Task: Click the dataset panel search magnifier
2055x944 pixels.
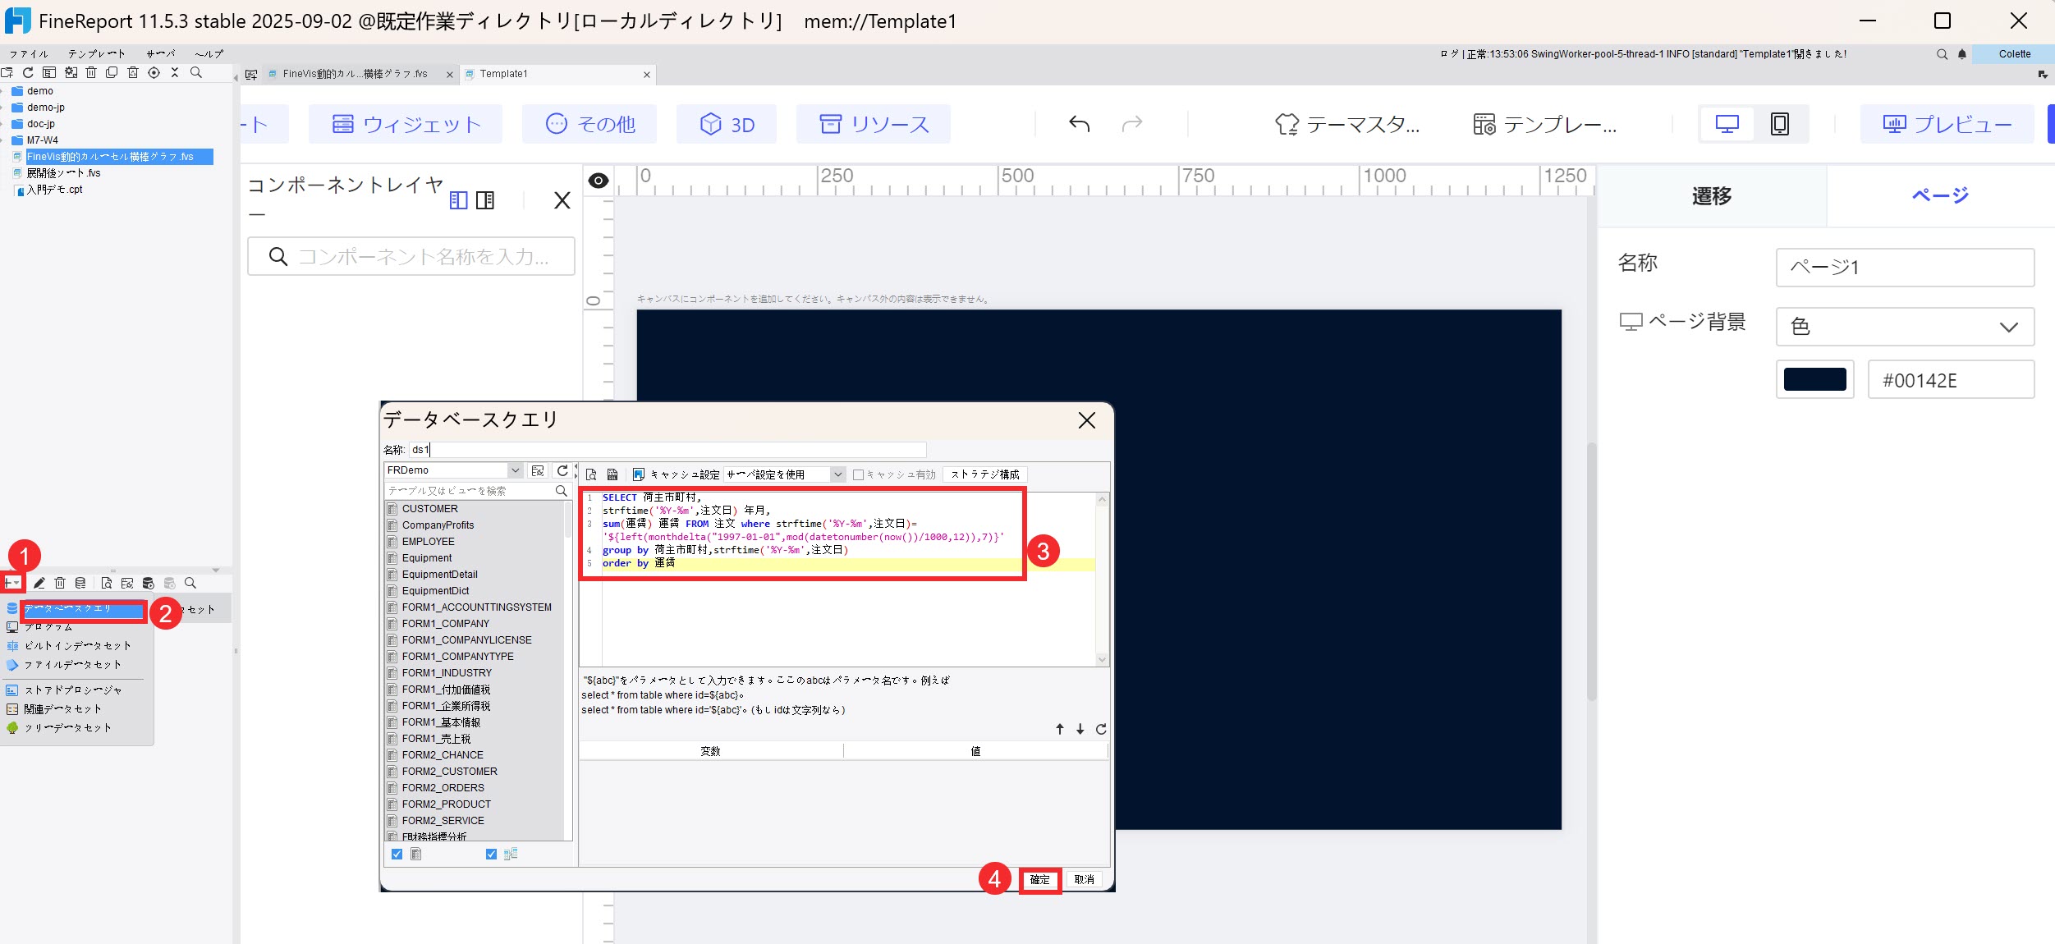Action: tap(190, 583)
